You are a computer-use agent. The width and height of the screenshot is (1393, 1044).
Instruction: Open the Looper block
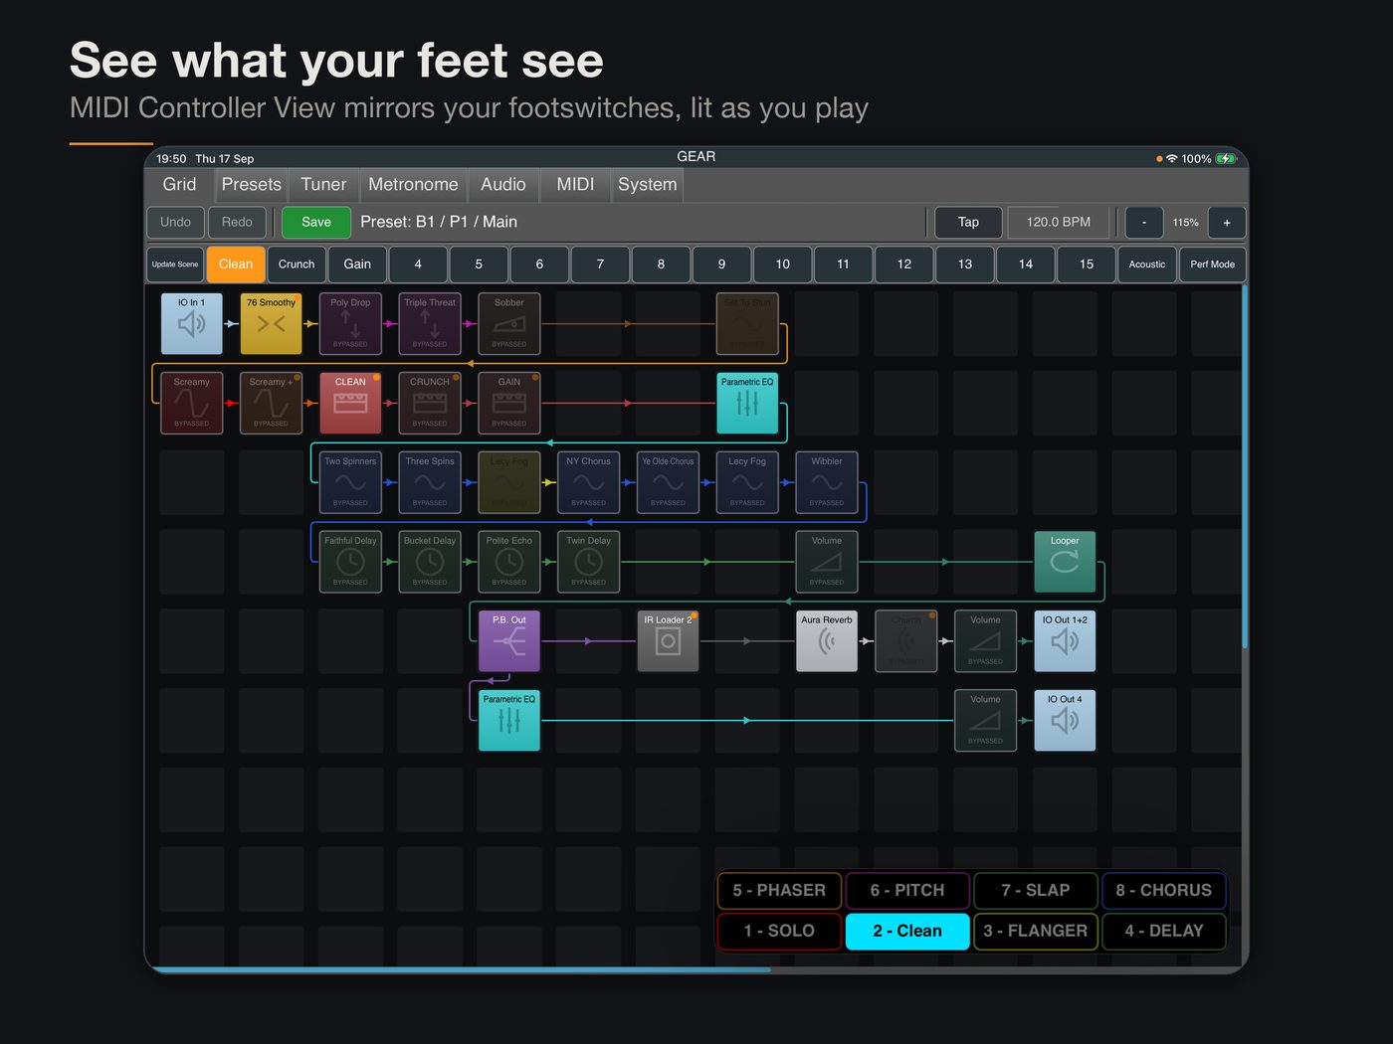(1065, 562)
